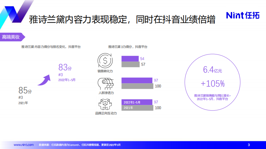
Task: Click the value 54 beside purple bar
Action: (142, 58)
